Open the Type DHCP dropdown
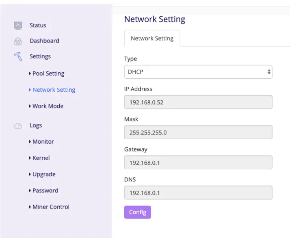Screen dimensions: 290x246 click(198, 72)
